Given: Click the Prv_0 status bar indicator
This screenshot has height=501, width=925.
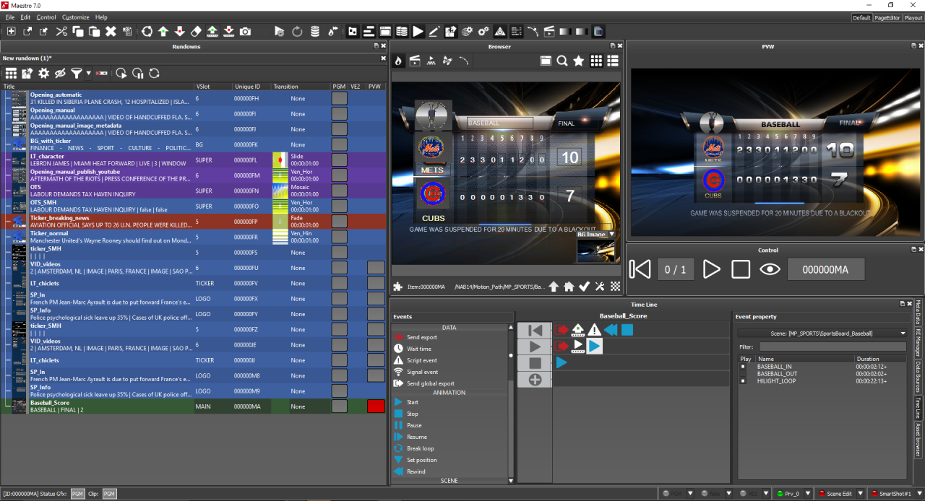Looking at the screenshot, I should click(x=788, y=494).
